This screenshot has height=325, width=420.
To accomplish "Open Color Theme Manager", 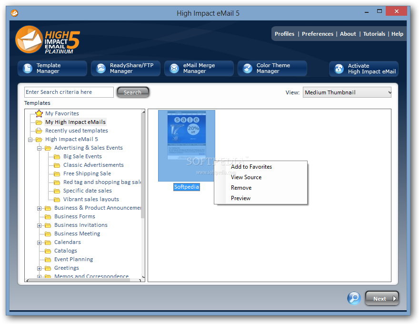I will pyautogui.click(x=272, y=68).
